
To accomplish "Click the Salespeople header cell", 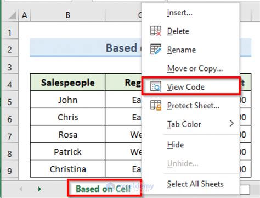I will pyautogui.click(x=67, y=82).
